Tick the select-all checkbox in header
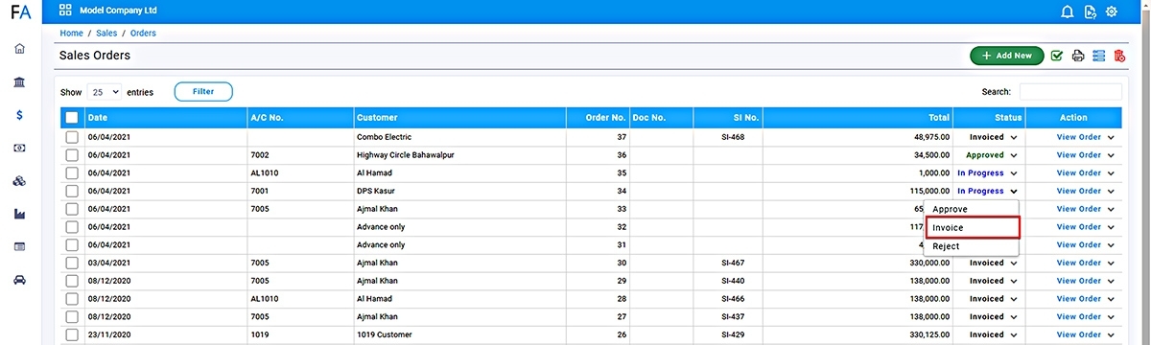 coord(72,118)
